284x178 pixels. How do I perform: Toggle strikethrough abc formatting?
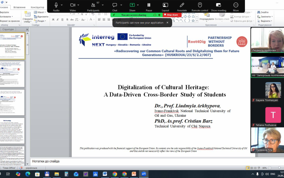click(x=72, y=20)
